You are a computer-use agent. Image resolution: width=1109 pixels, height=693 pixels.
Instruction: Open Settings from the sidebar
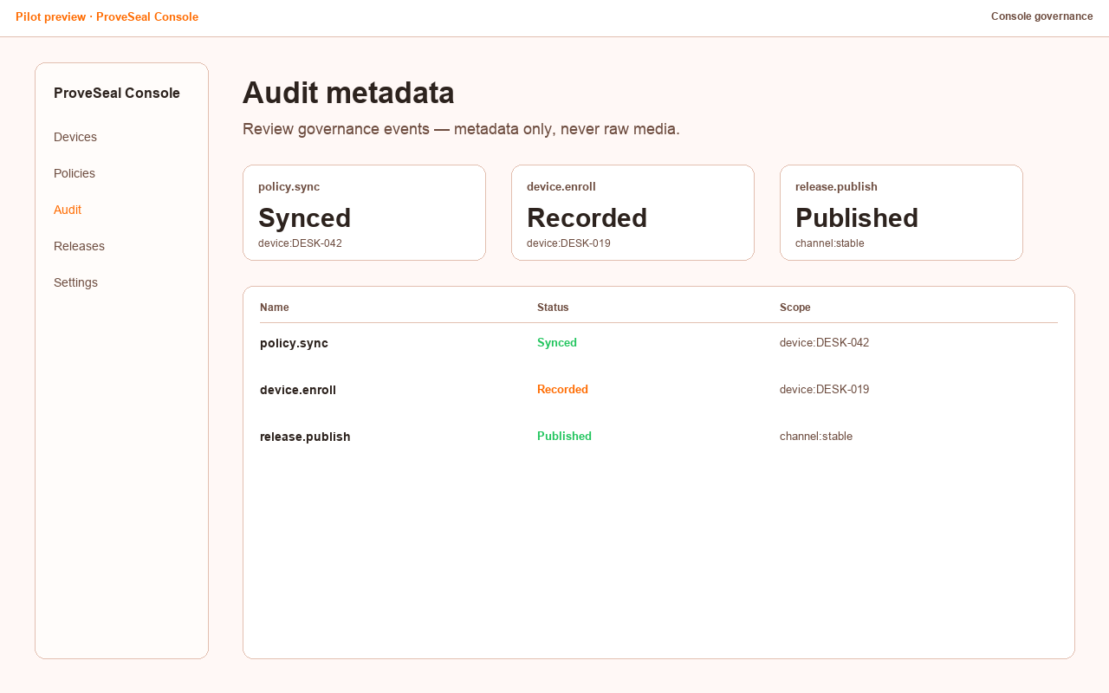tap(75, 282)
